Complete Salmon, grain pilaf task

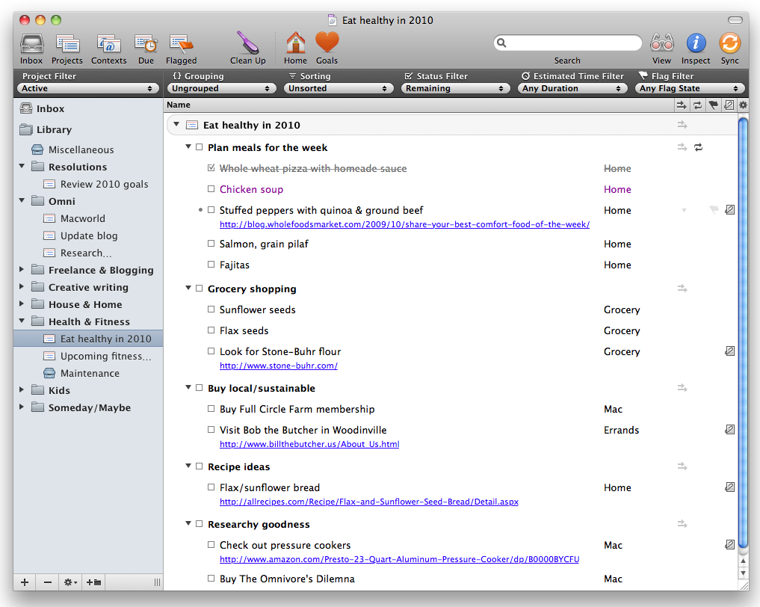tap(211, 244)
